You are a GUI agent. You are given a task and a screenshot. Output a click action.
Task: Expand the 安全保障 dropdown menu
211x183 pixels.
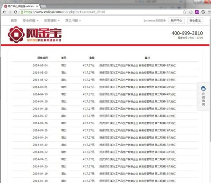(x=30, y=21)
